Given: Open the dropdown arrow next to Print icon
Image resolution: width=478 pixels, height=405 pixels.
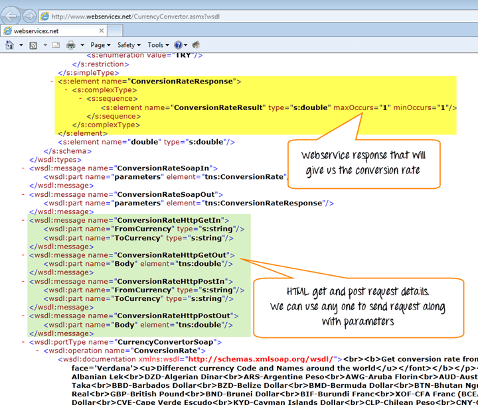Looking at the screenshot, I should (x=82, y=45).
